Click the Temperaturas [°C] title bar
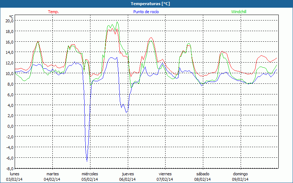Viewport: 293px width, 183px height. (x=146, y=3)
